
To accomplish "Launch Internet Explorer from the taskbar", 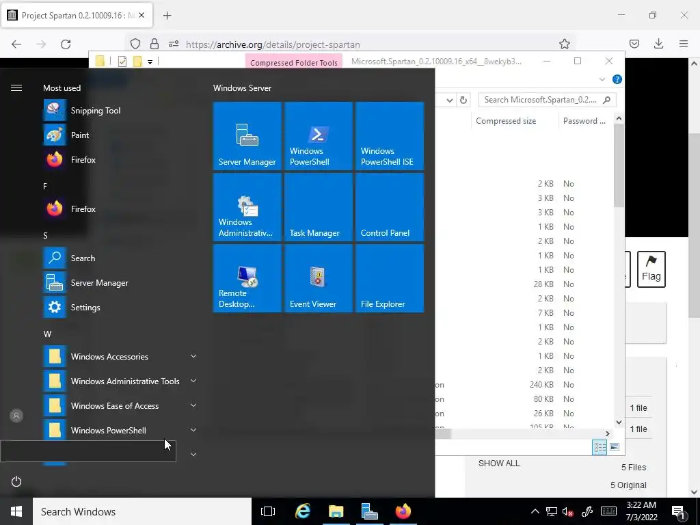I will click(x=303, y=511).
